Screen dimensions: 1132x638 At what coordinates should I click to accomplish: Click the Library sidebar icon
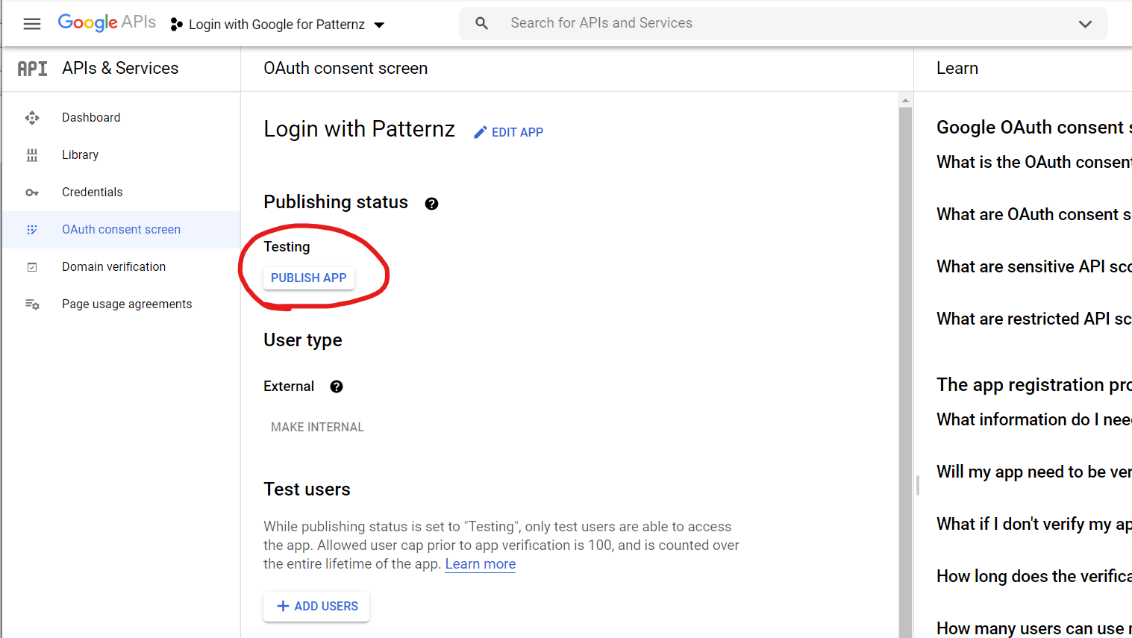(x=32, y=155)
